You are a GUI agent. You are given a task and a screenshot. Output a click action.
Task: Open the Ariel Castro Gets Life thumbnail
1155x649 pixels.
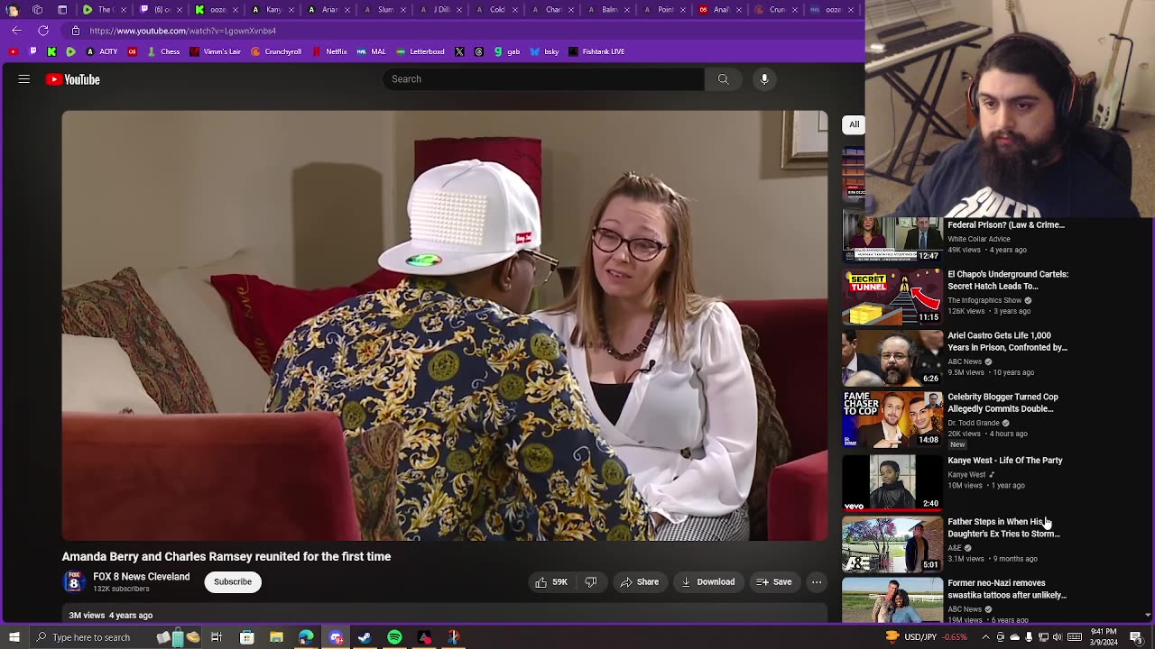(x=892, y=358)
